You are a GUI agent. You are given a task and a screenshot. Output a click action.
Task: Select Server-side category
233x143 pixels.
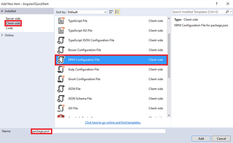coord(13,19)
